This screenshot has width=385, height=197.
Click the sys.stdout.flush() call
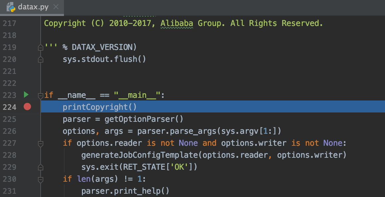(104, 59)
